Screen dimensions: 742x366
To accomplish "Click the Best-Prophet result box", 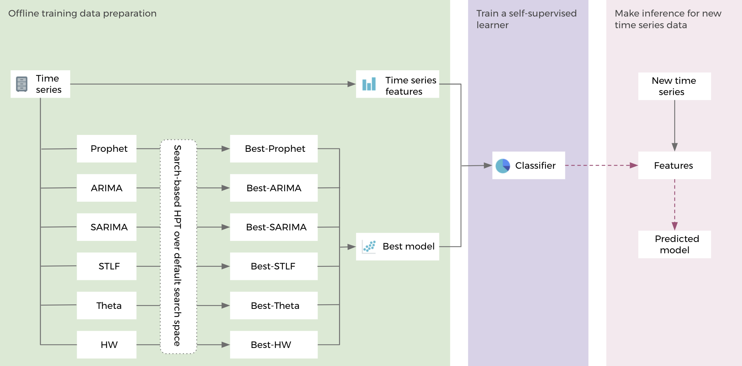I will tap(274, 149).
